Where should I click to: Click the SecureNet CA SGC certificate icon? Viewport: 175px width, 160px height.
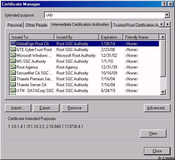point(13,73)
